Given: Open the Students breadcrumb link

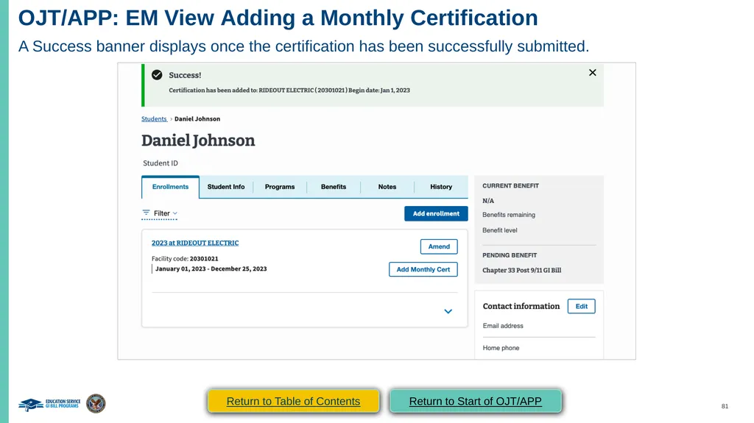Looking at the screenshot, I should (154, 118).
